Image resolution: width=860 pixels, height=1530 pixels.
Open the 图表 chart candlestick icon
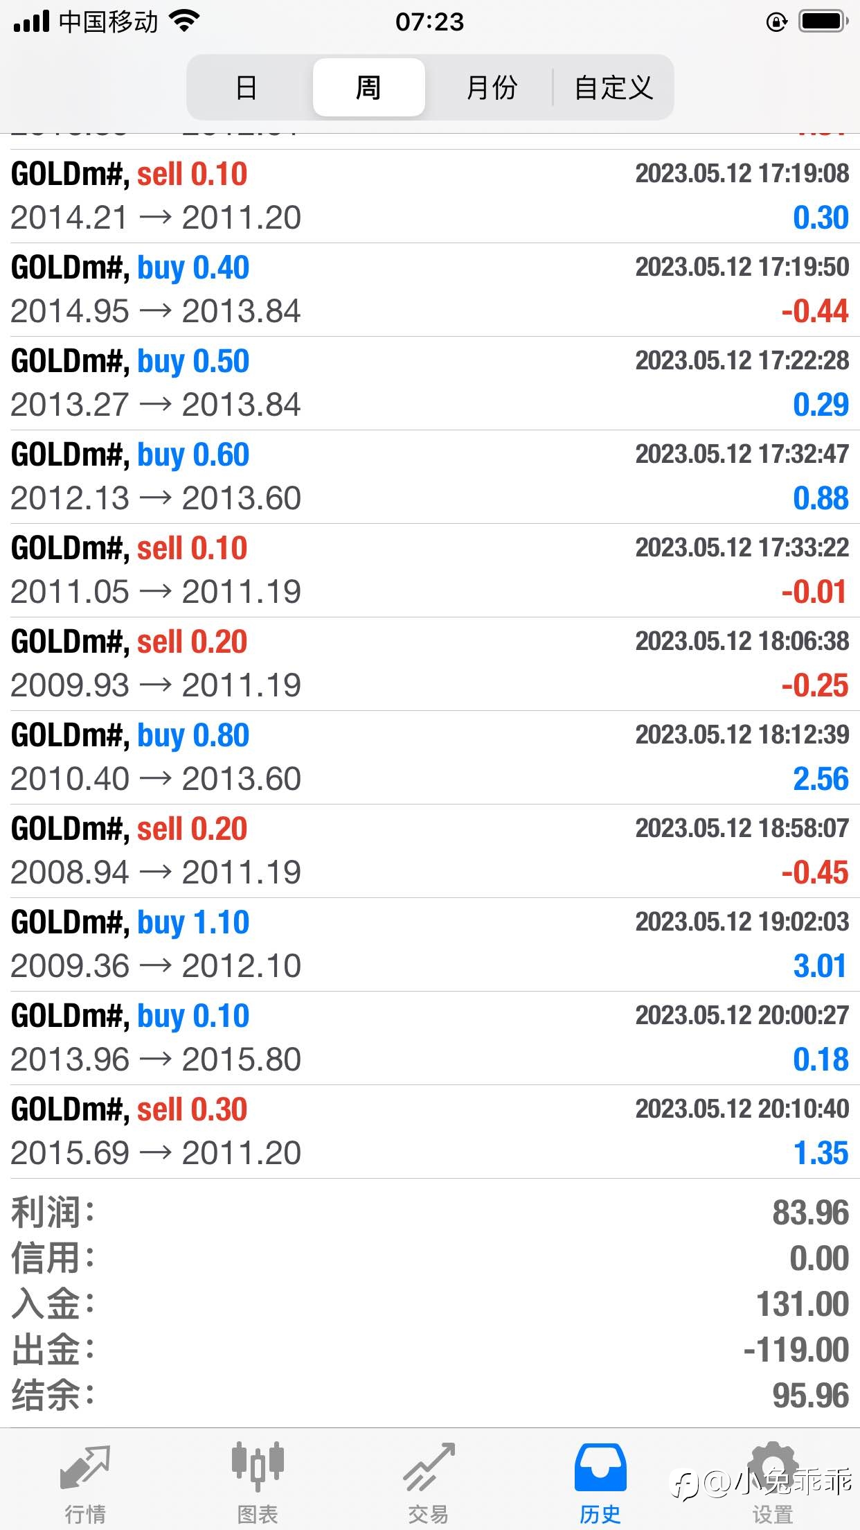click(258, 1466)
